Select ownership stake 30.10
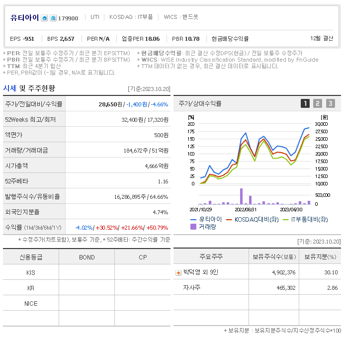This screenshot has height=340, width=343. point(331,272)
